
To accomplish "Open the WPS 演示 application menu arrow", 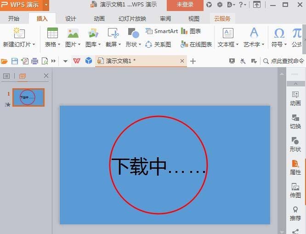I will [x=46, y=5].
